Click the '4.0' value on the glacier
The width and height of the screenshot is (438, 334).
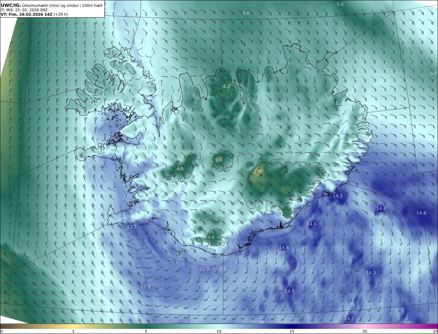180,169
